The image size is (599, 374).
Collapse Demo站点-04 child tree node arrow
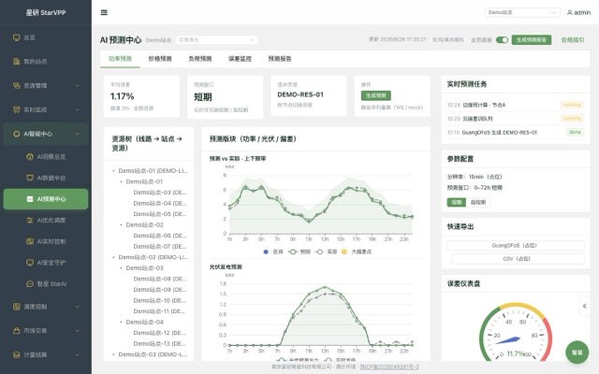pyautogui.click(x=121, y=323)
